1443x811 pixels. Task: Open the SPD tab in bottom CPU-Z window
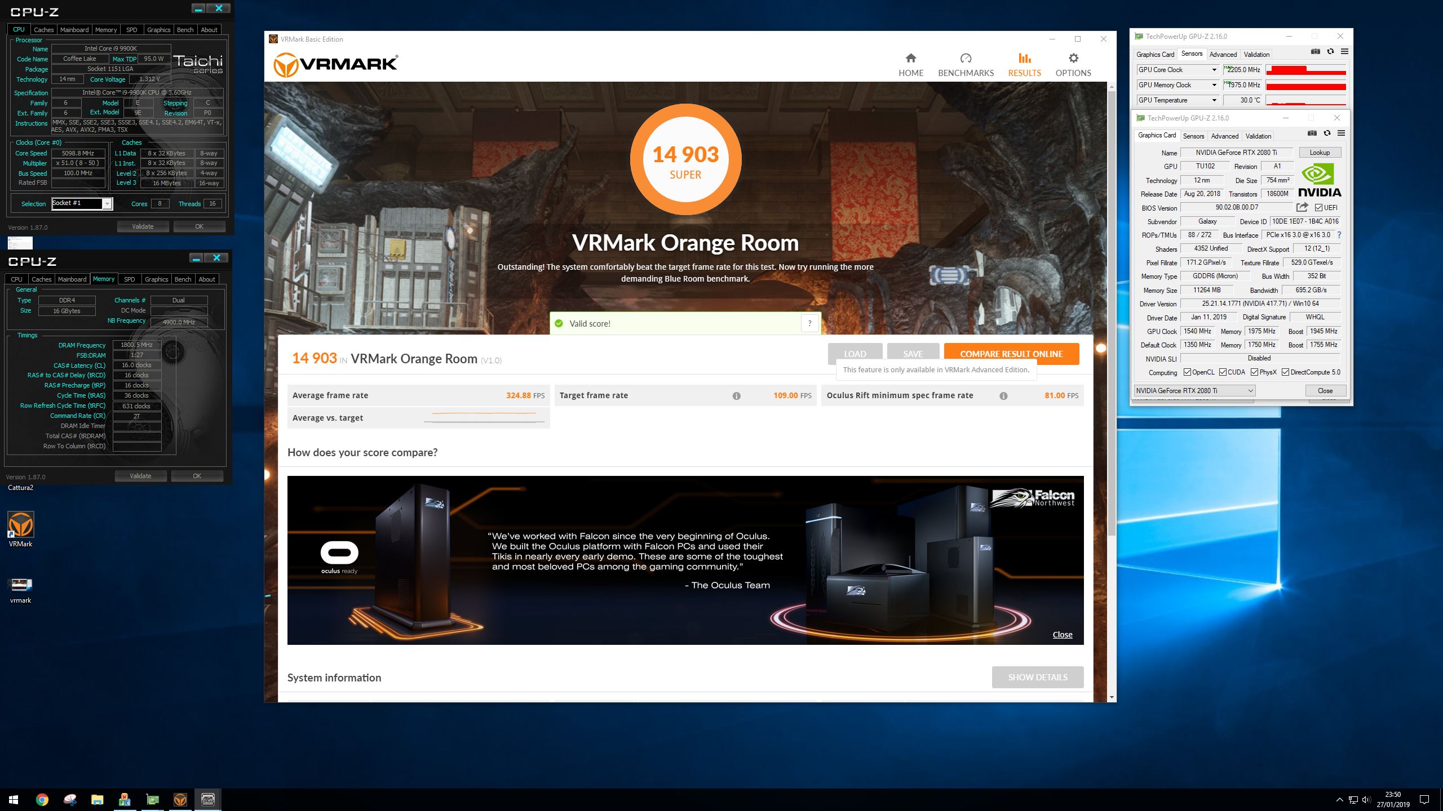(130, 279)
